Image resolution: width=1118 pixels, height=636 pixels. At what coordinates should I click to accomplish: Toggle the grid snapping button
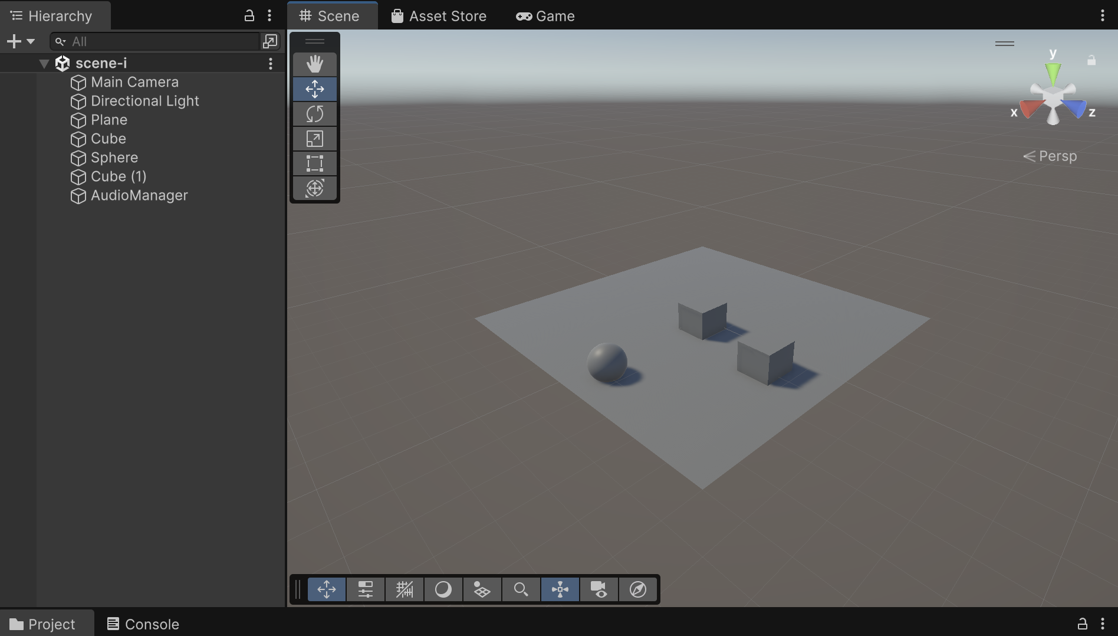405,589
